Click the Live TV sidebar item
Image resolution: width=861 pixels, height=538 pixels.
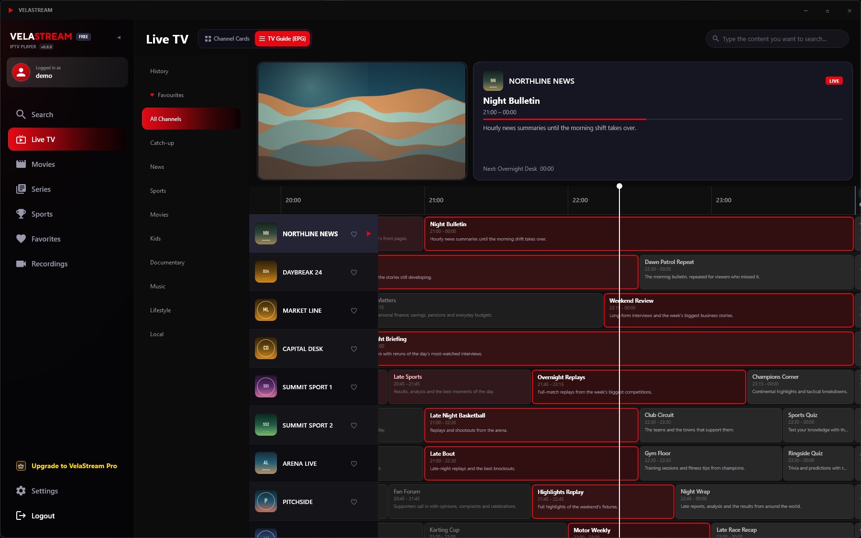pyautogui.click(x=67, y=139)
